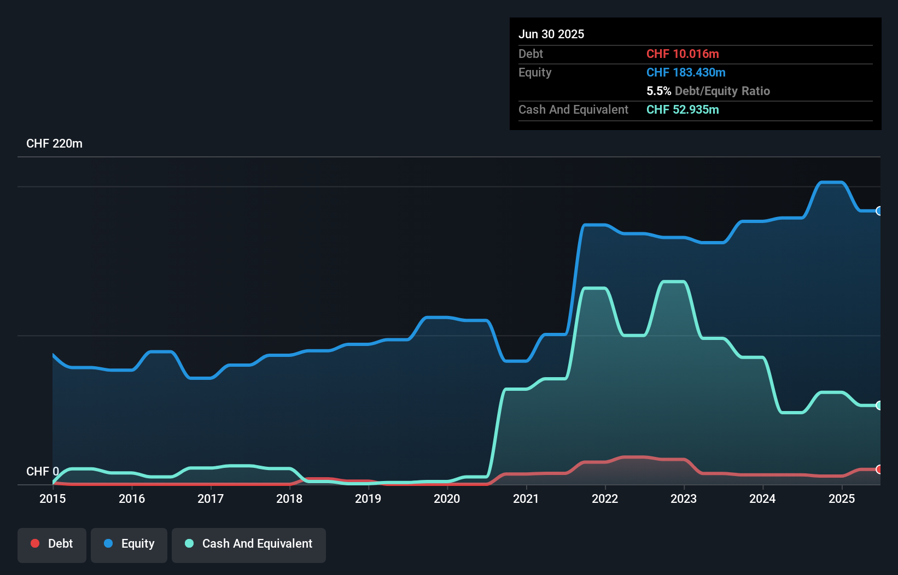Expand the Equity row in tooltip
The width and height of the screenshot is (898, 575).
click(x=534, y=72)
